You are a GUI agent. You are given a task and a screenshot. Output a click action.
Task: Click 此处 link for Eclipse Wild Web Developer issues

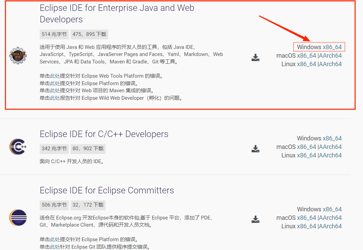[x=55, y=98]
